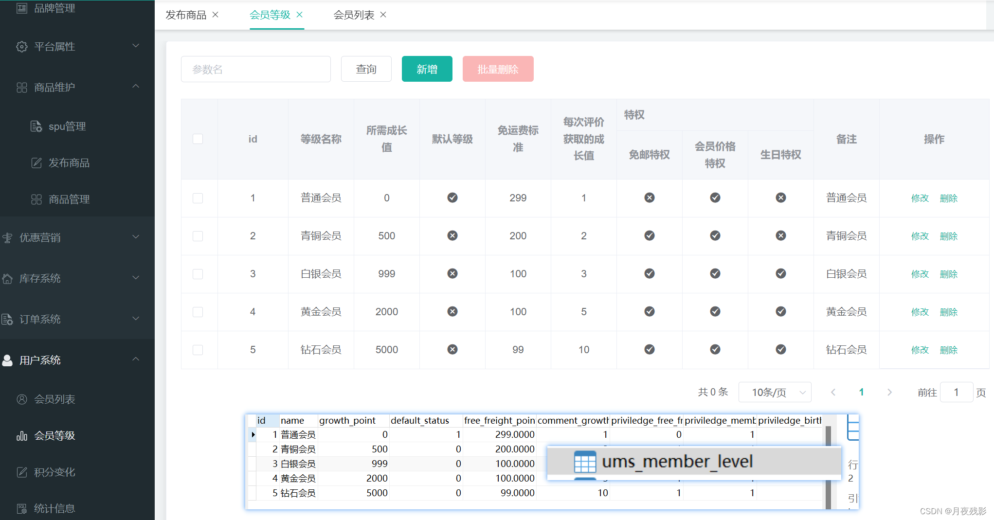Click the 平台属性 gear icon

pyautogui.click(x=22, y=46)
